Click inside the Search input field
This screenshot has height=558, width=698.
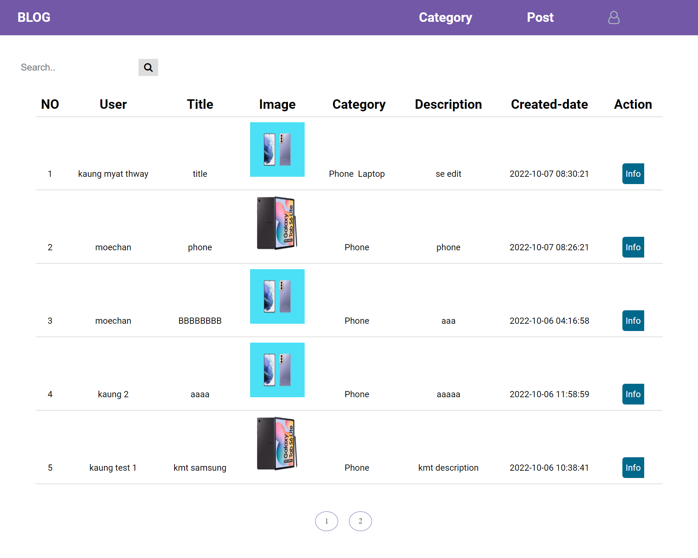pyautogui.click(x=73, y=67)
